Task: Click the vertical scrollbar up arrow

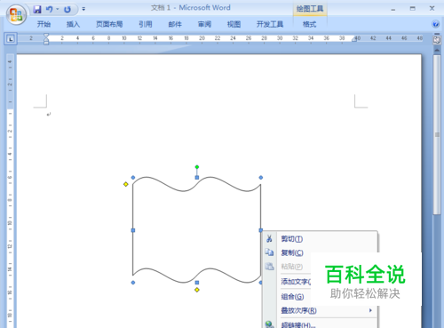Action: click(437, 51)
